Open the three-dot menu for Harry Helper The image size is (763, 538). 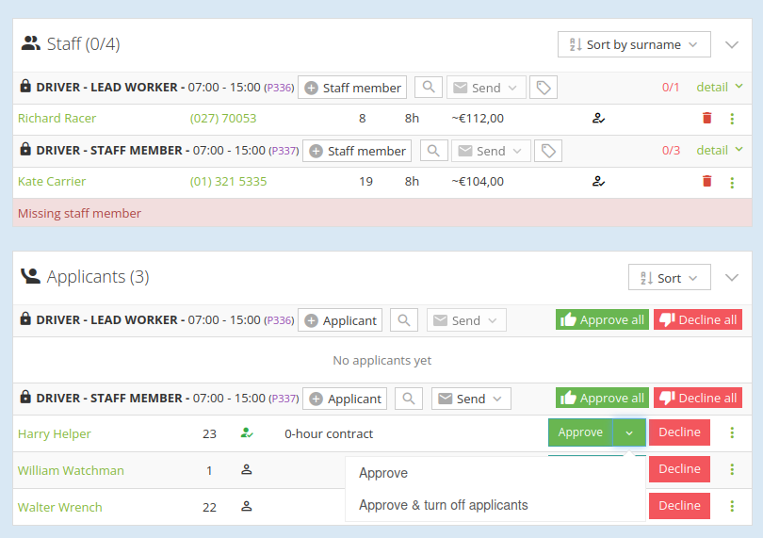[x=732, y=432]
